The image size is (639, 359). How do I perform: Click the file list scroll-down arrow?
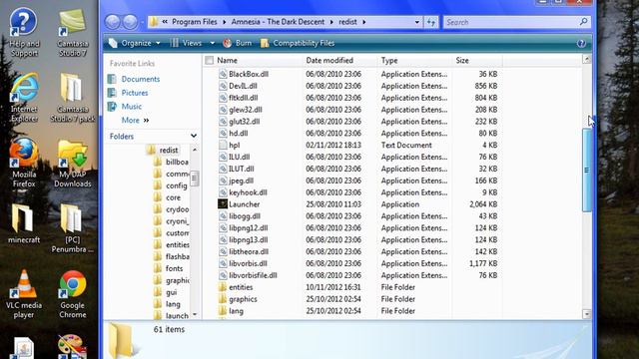[x=586, y=314]
